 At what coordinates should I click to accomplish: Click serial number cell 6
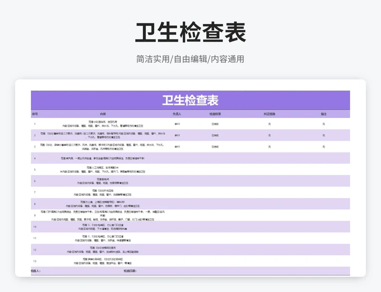[x=35, y=181]
